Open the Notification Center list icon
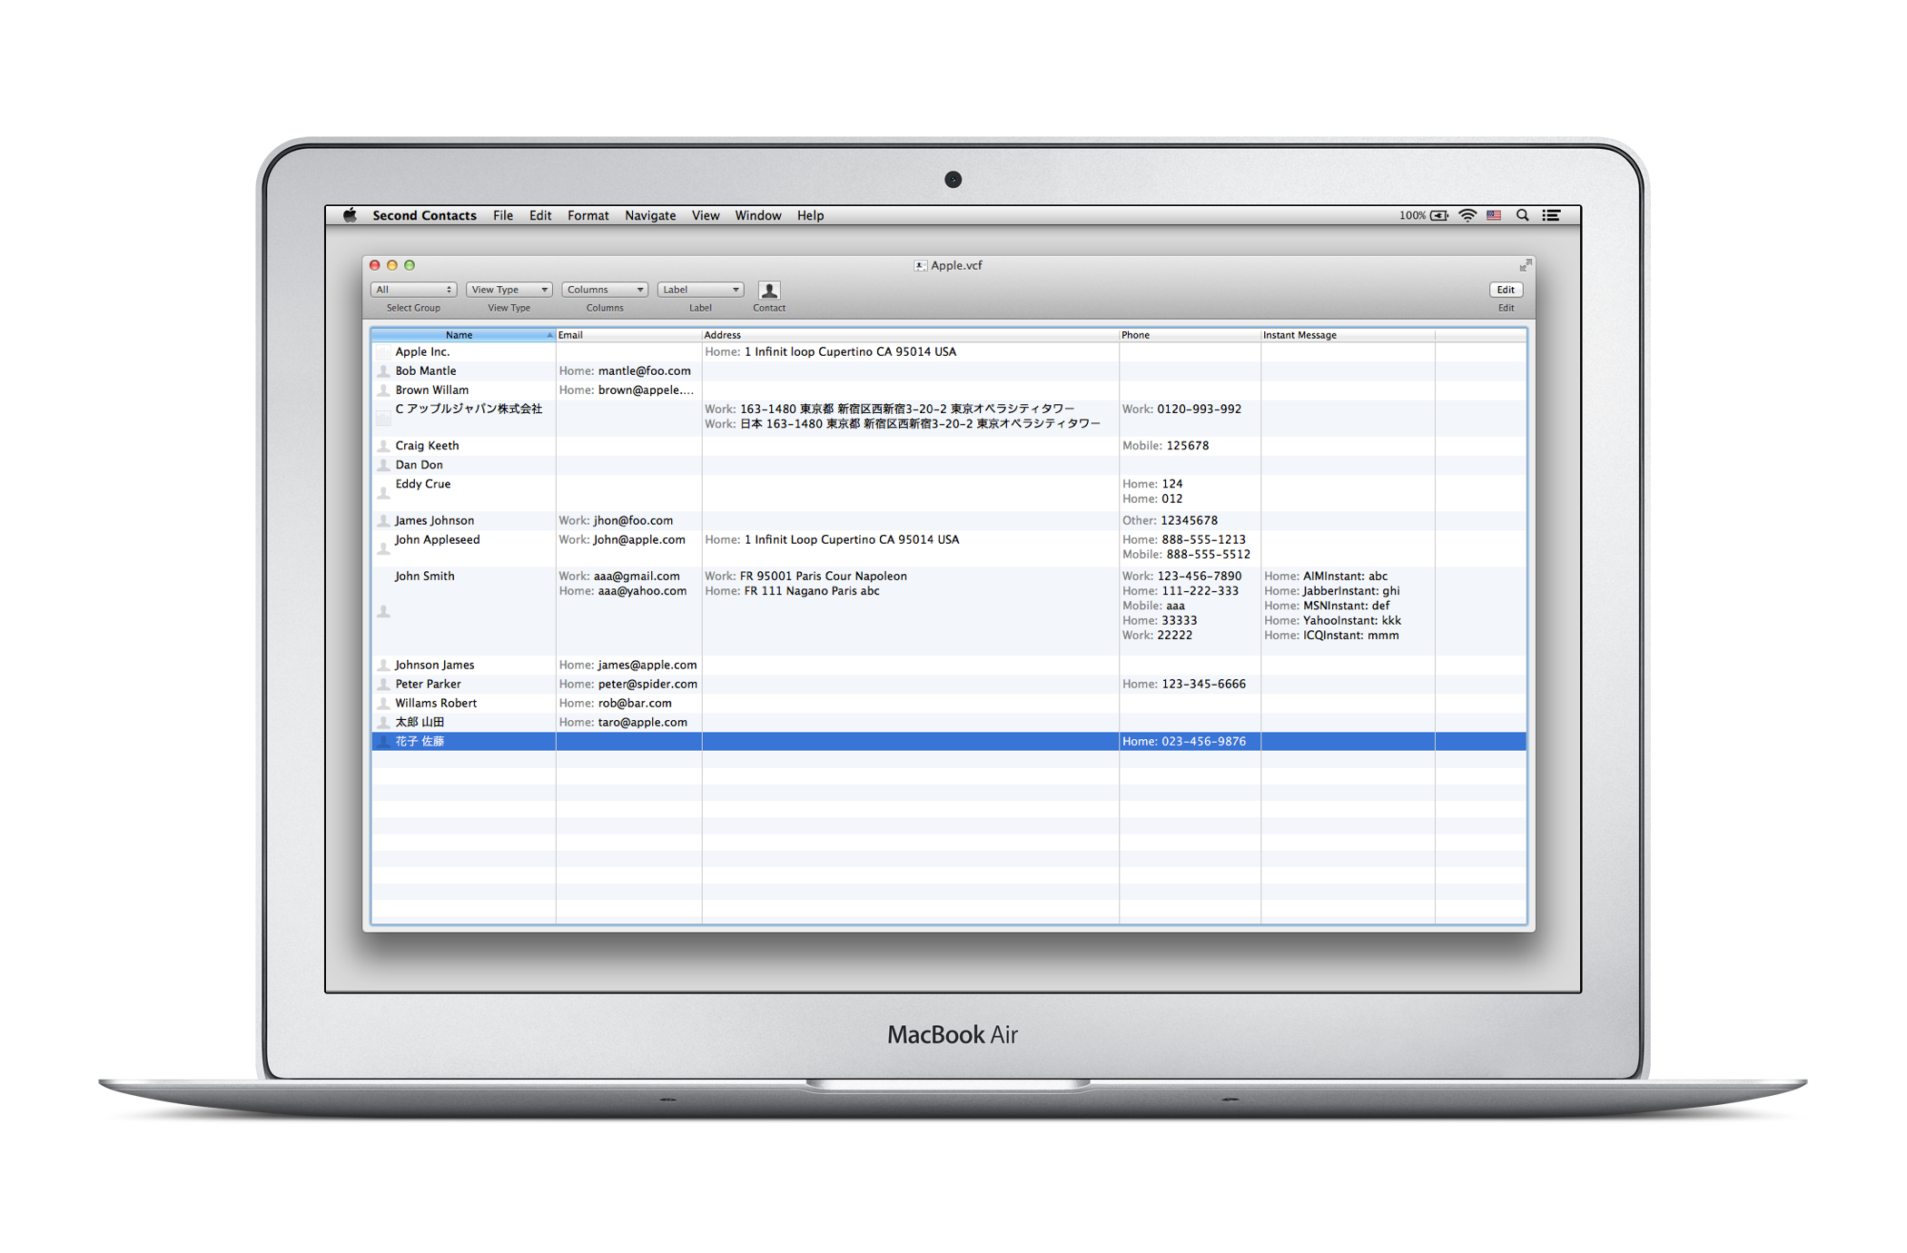The width and height of the screenshot is (1907, 1253). (x=1552, y=215)
